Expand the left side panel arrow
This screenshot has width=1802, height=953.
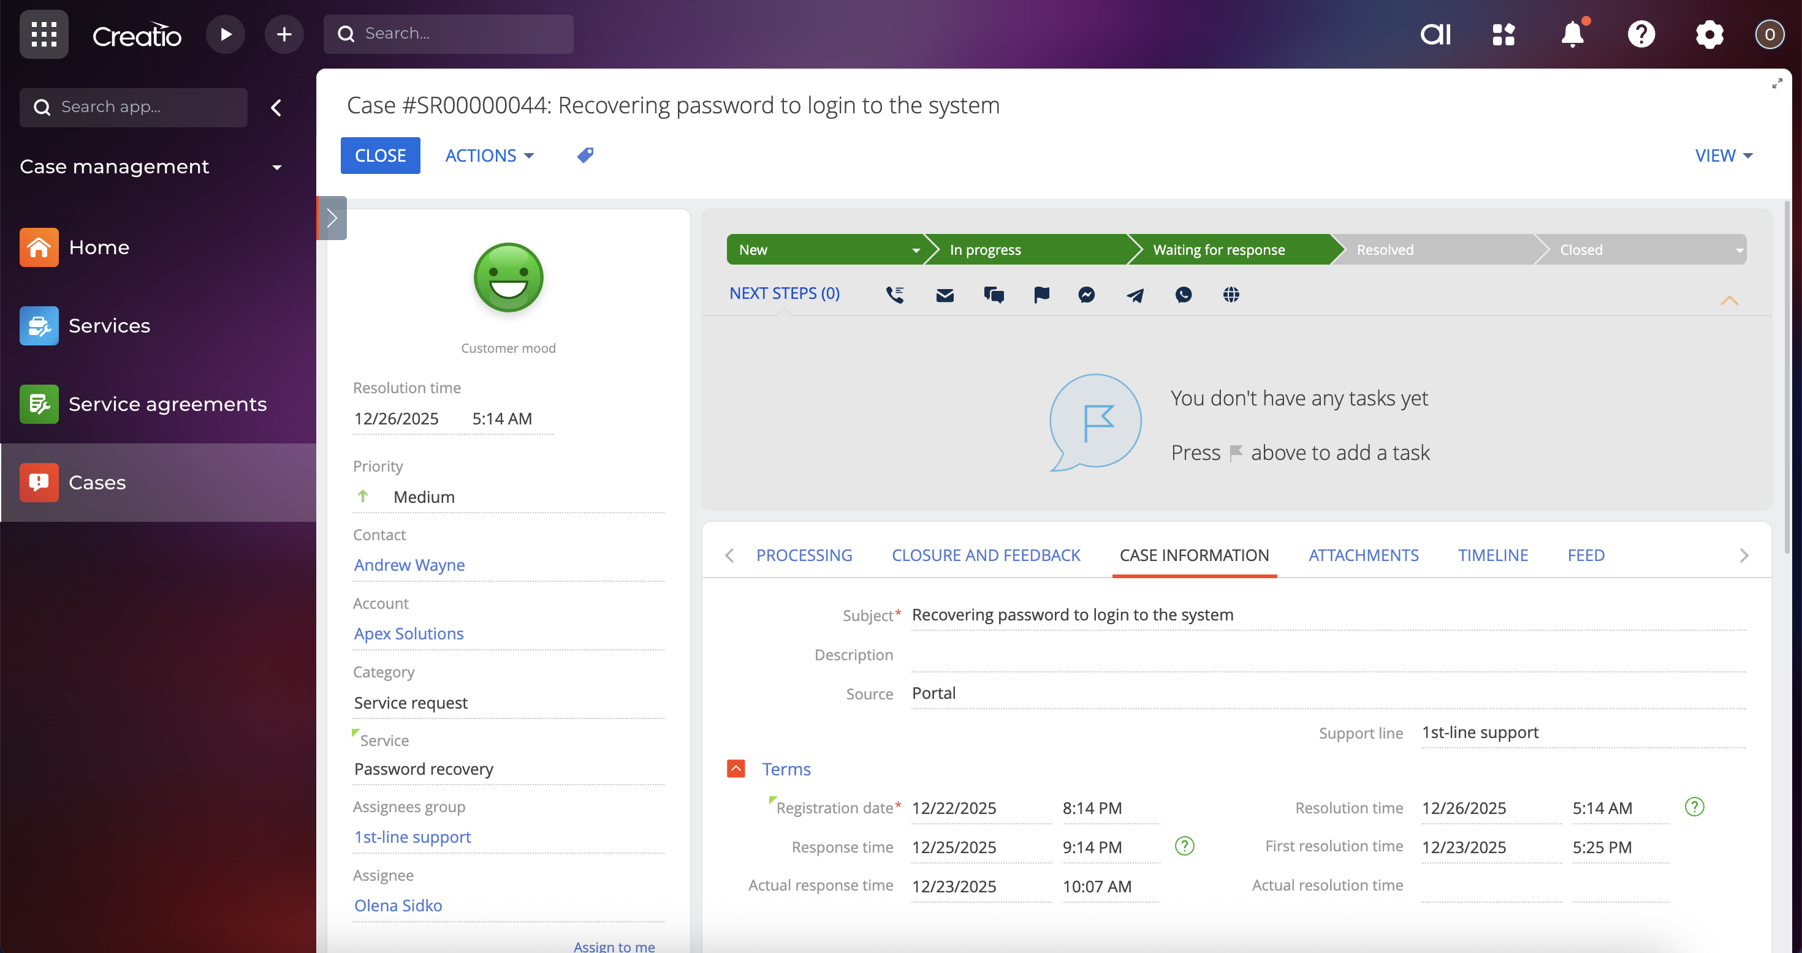coord(332,218)
